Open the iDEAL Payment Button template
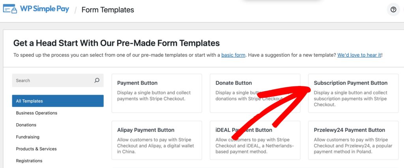Image resolution: width=404 pixels, height=168 pixels. tap(255, 140)
